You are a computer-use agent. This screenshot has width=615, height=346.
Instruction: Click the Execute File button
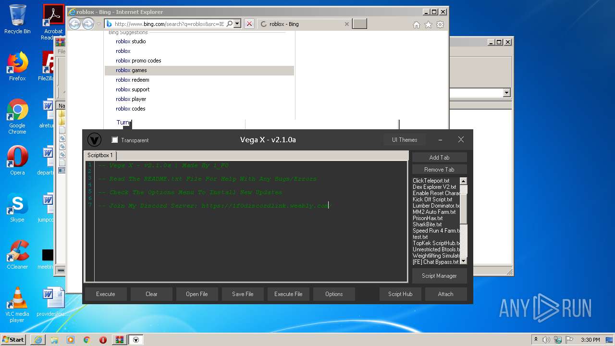pyautogui.click(x=288, y=294)
